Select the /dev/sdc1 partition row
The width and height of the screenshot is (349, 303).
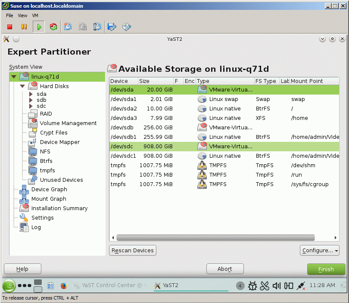coord(224,156)
